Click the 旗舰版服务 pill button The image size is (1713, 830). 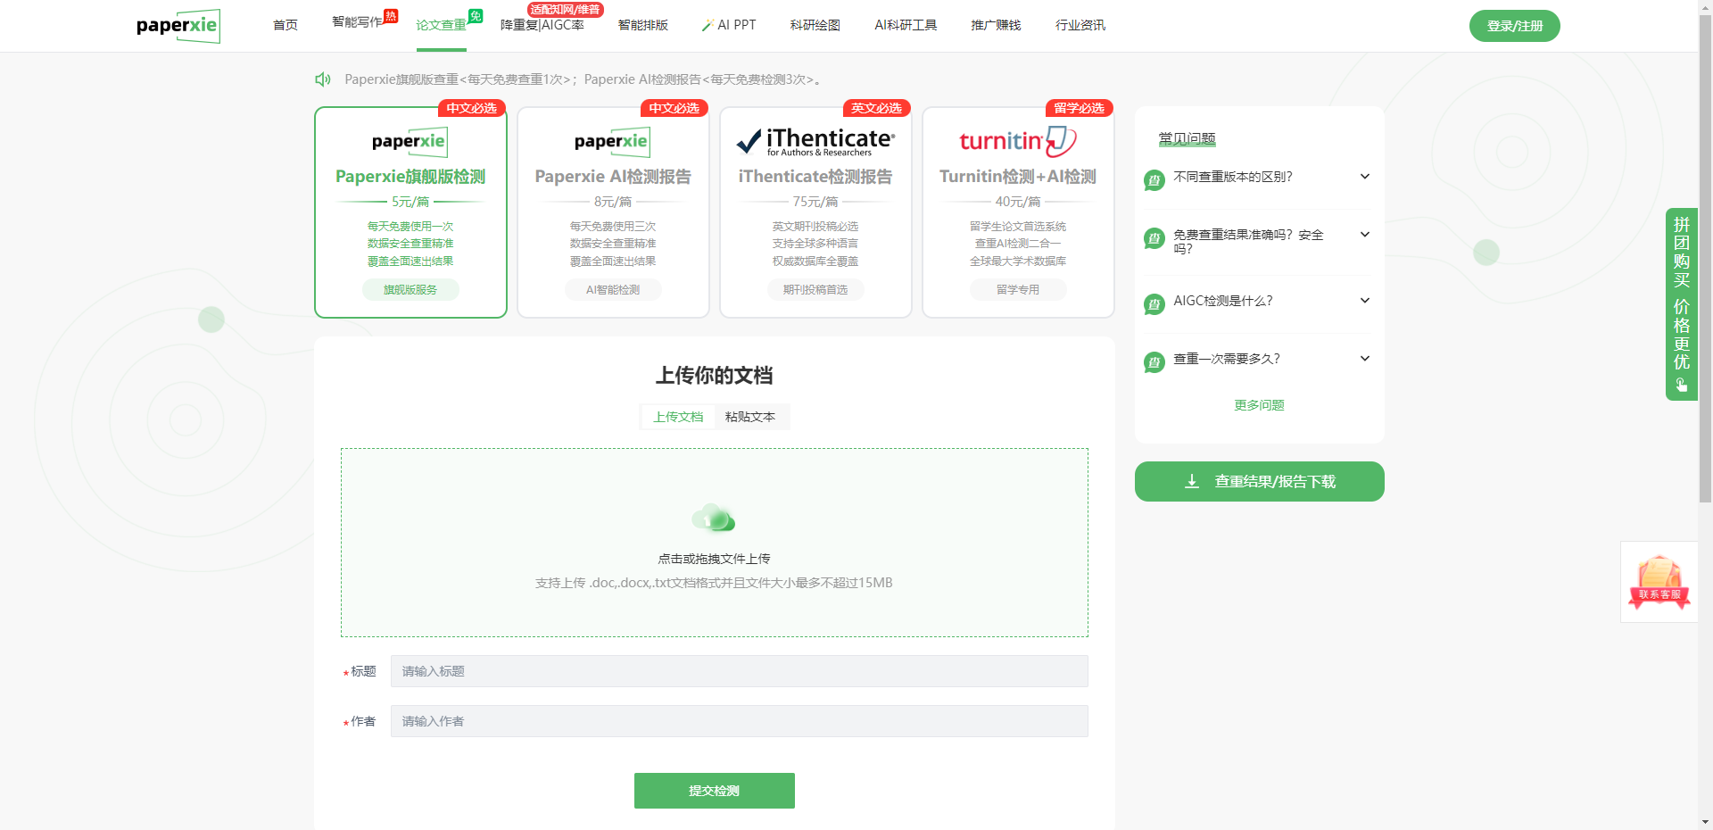click(410, 289)
